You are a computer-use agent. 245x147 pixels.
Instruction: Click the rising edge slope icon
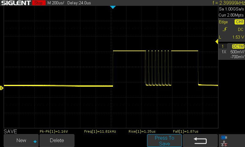225,29
